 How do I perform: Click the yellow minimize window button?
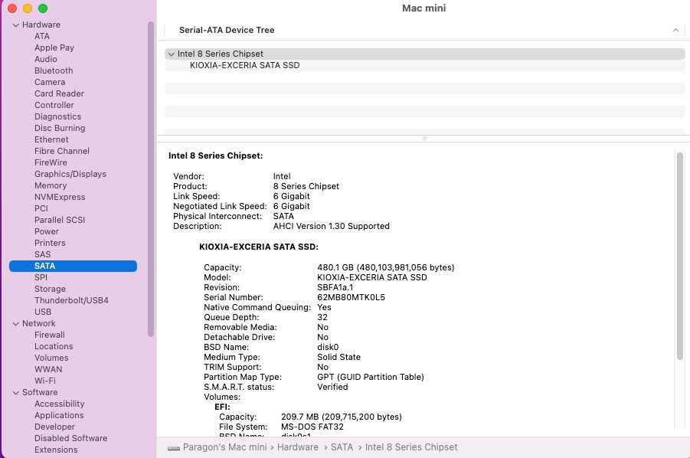(x=28, y=8)
